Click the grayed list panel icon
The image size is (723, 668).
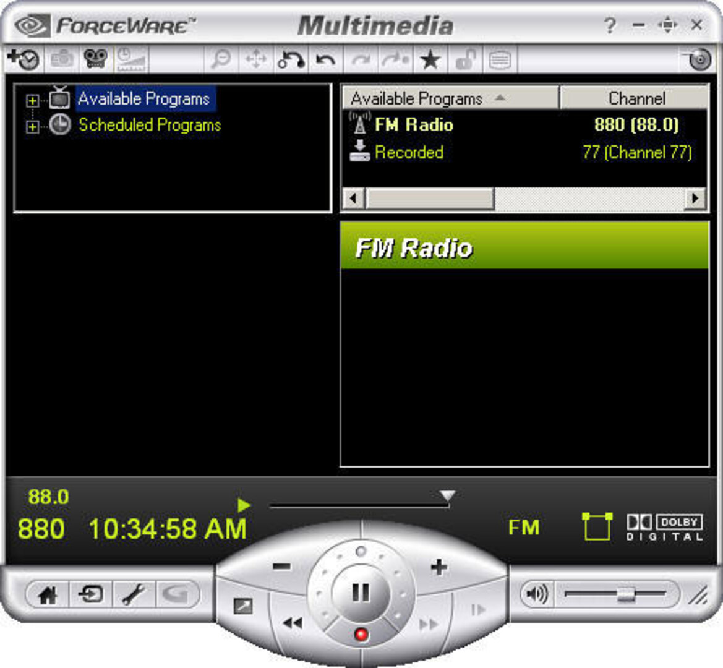[500, 59]
